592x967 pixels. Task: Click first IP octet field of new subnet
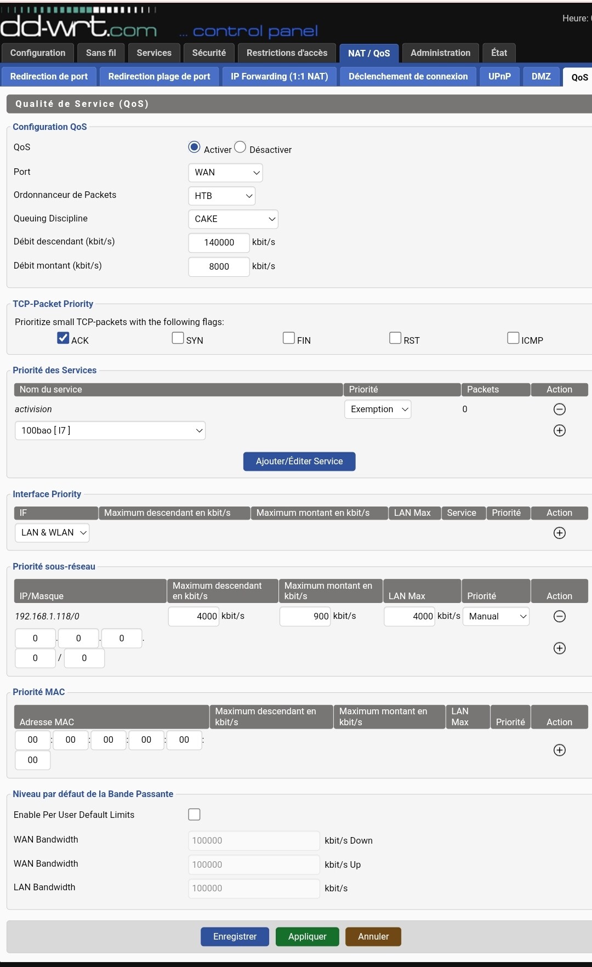[x=35, y=638]
